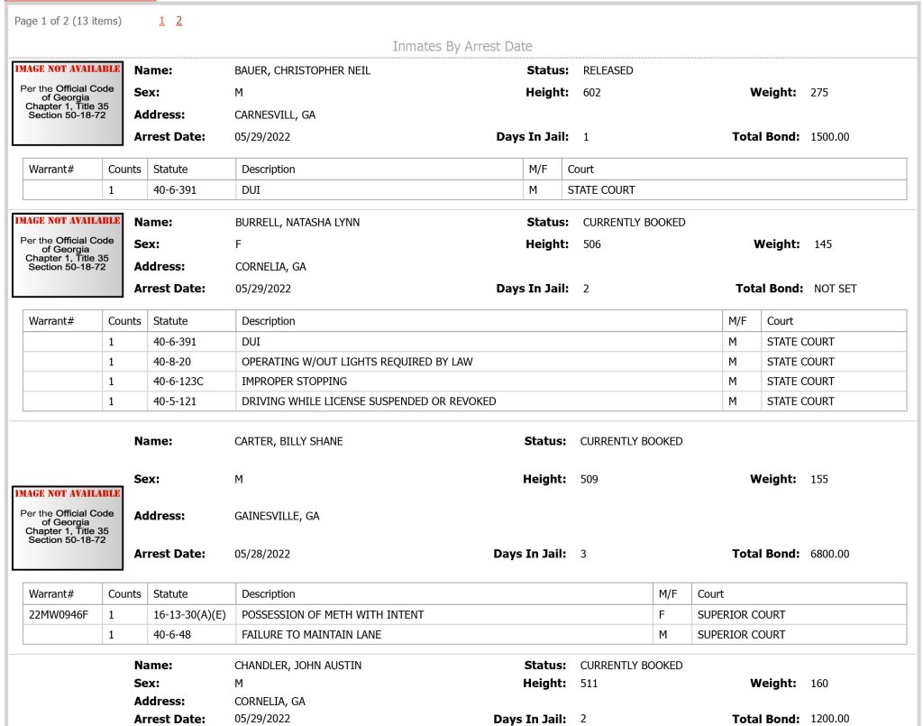Viewport: 923px width, 726px height.
Task: Open page 1 pagination link
Action: tap(162, 22)
